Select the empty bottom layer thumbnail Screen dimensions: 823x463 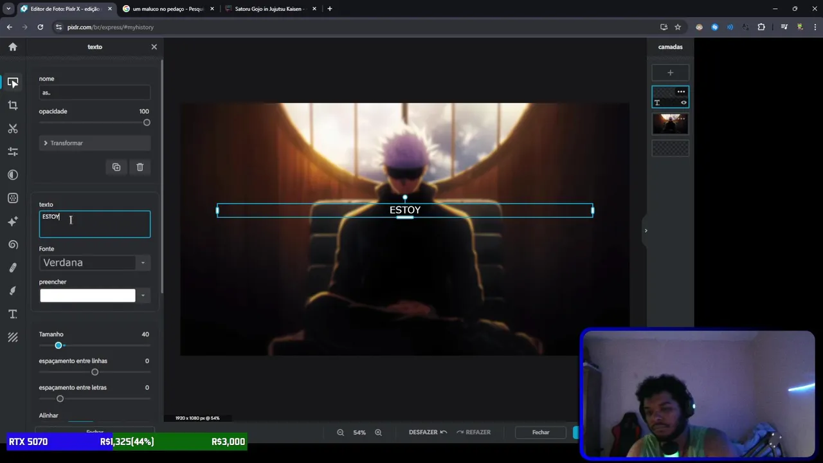coord(670,149)
